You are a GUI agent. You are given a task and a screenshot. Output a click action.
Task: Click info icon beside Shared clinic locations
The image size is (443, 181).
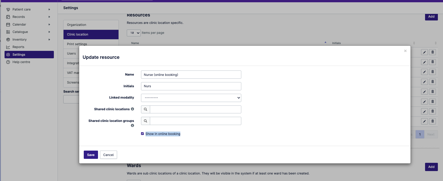click(x=132, y=109)
